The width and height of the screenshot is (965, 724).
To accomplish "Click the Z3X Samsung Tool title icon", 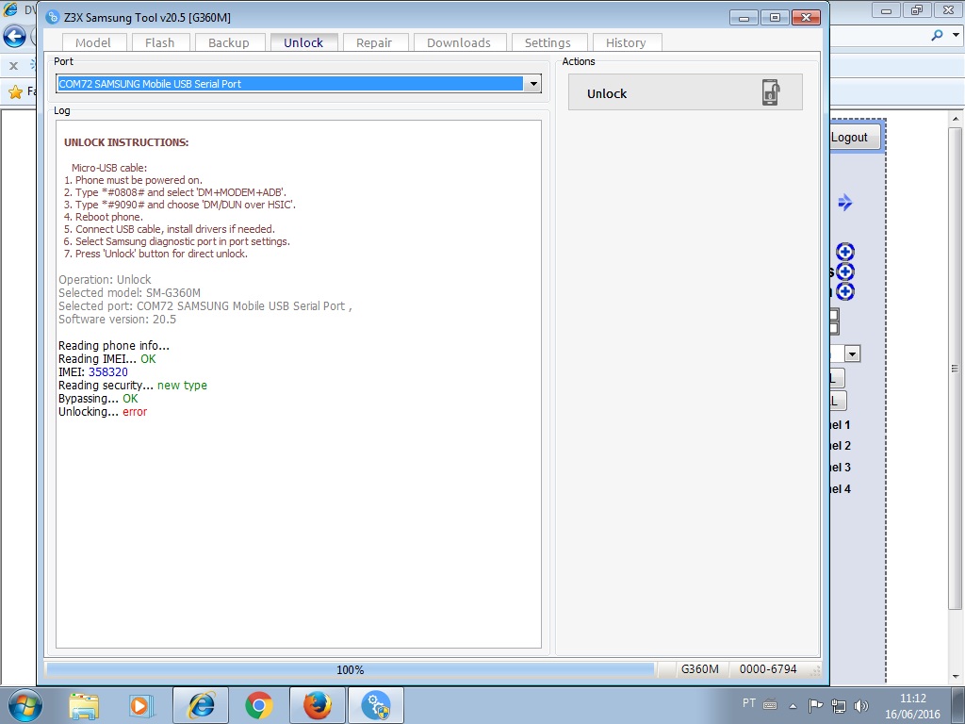I will pyautogui.click(x=53, y=17).
